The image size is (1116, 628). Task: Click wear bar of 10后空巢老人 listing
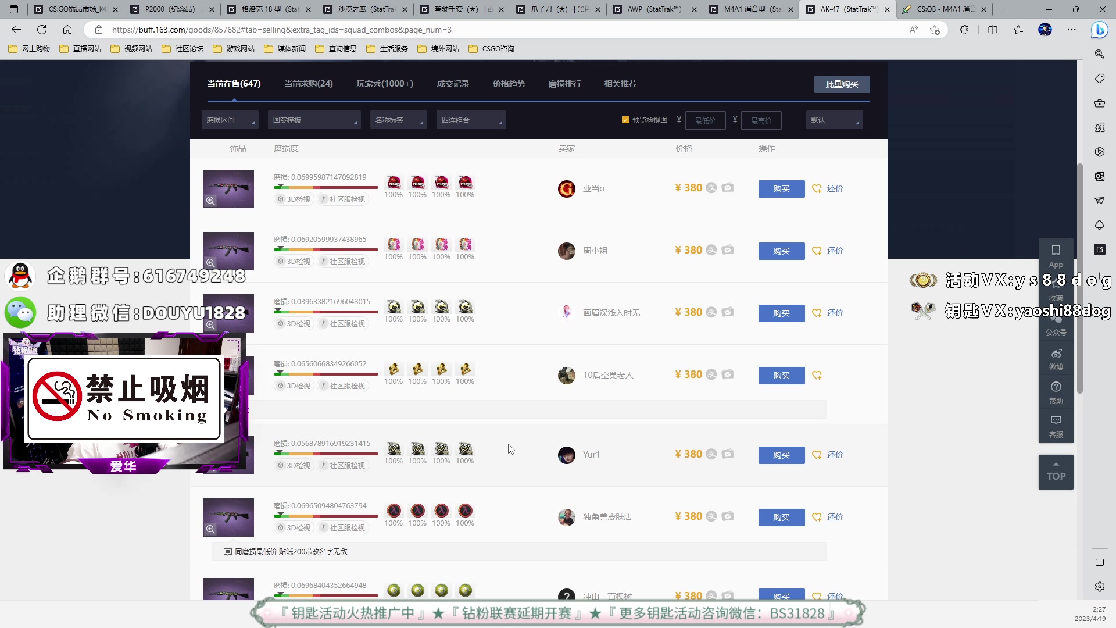click(325, 374)
